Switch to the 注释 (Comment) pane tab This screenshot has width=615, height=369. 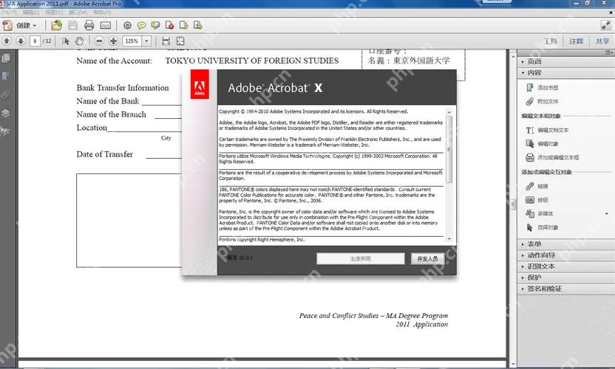[x=576, y=41]
